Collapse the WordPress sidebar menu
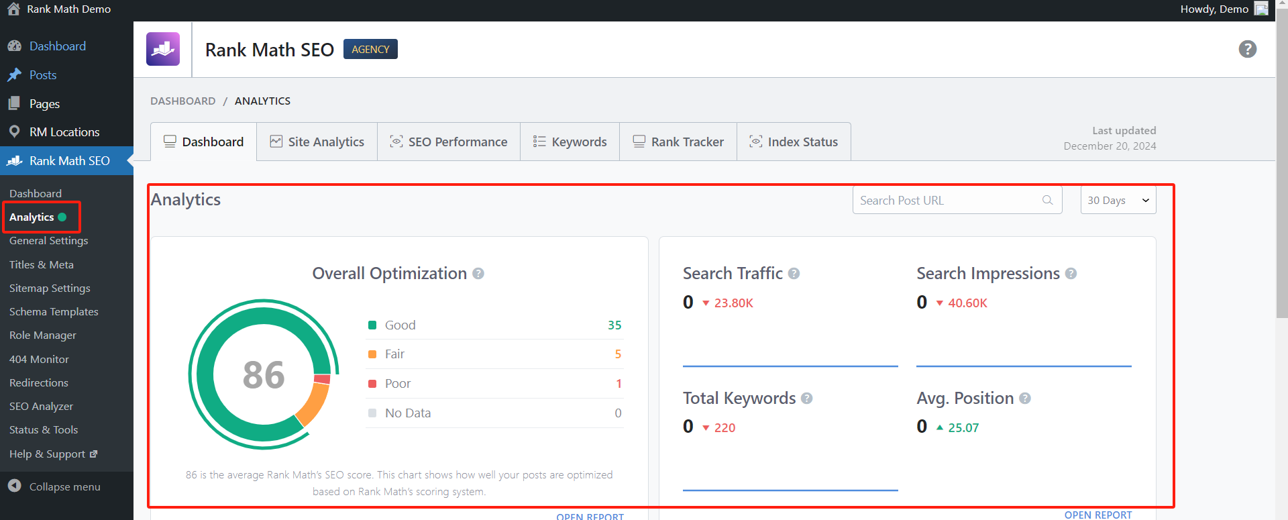 [64, 486]
